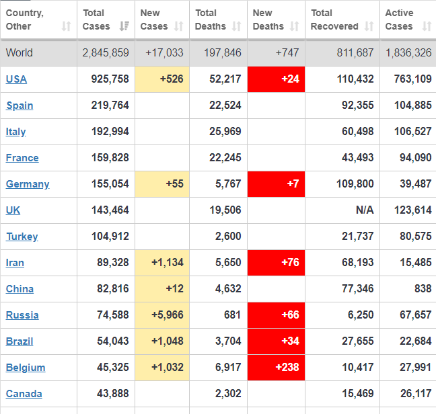The image size is (436, 414).
Task: Click Total Deaths sort arrows
Action: (x=236, y=26)
